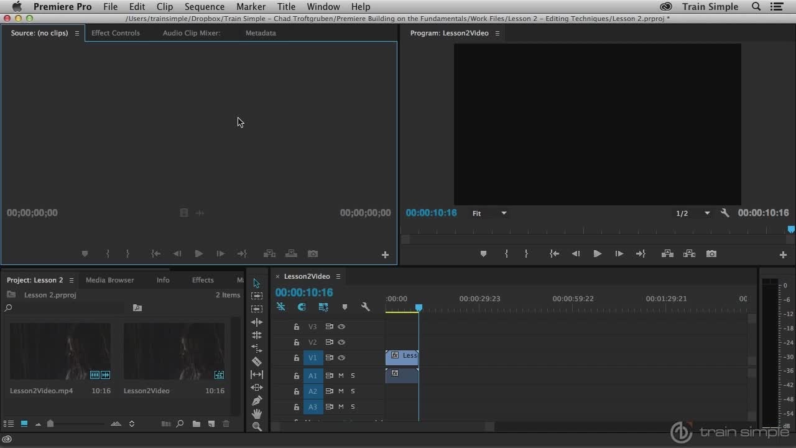
Task: Solo track A2
Action: [353, 391]
